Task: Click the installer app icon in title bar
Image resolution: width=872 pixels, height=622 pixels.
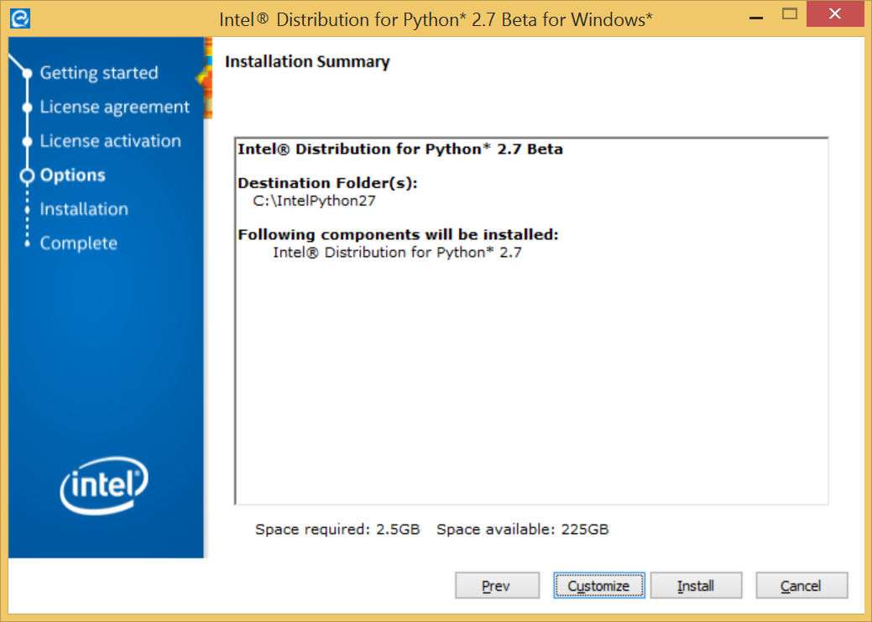Action: (19, 18)
